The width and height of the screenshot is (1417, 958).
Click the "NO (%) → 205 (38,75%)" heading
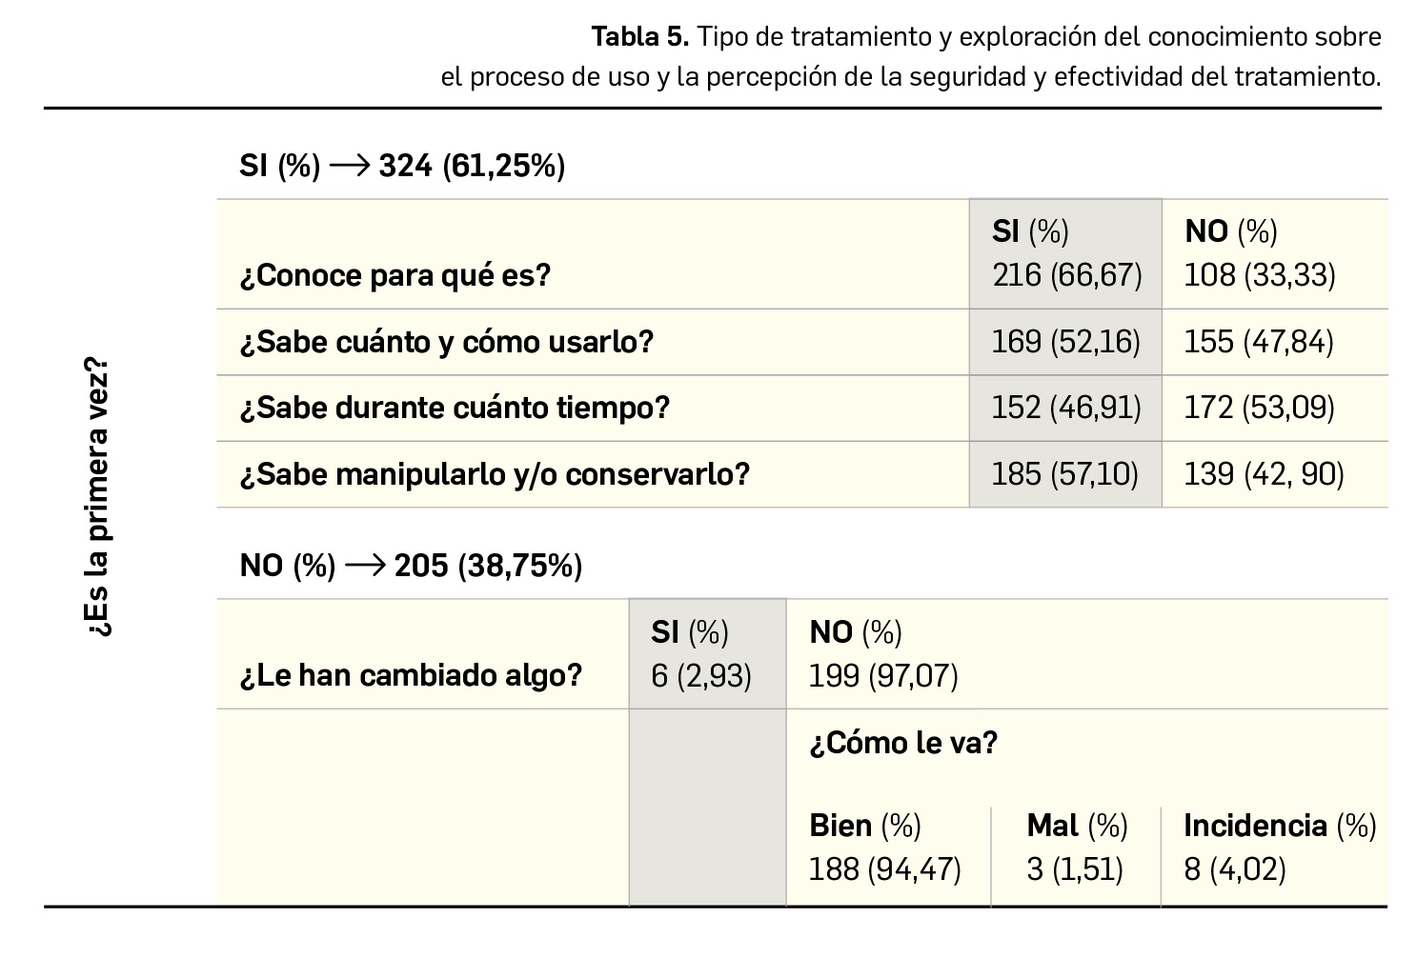[411, 567]
